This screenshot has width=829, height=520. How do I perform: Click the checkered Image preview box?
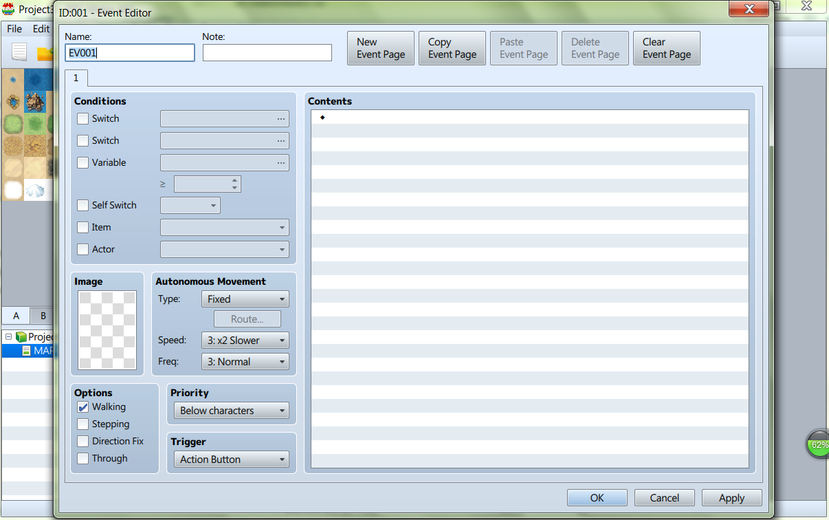107,330
